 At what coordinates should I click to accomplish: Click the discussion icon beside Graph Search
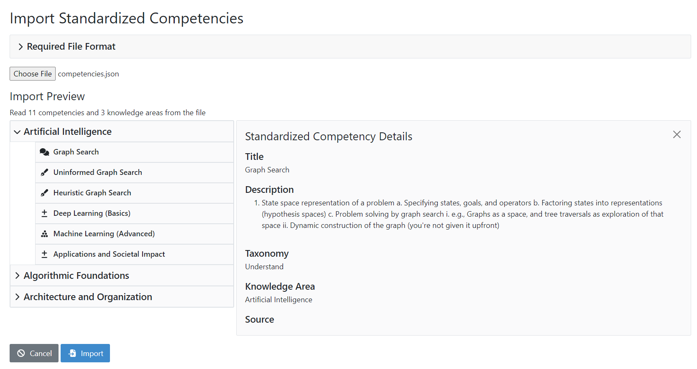point(45,152)
